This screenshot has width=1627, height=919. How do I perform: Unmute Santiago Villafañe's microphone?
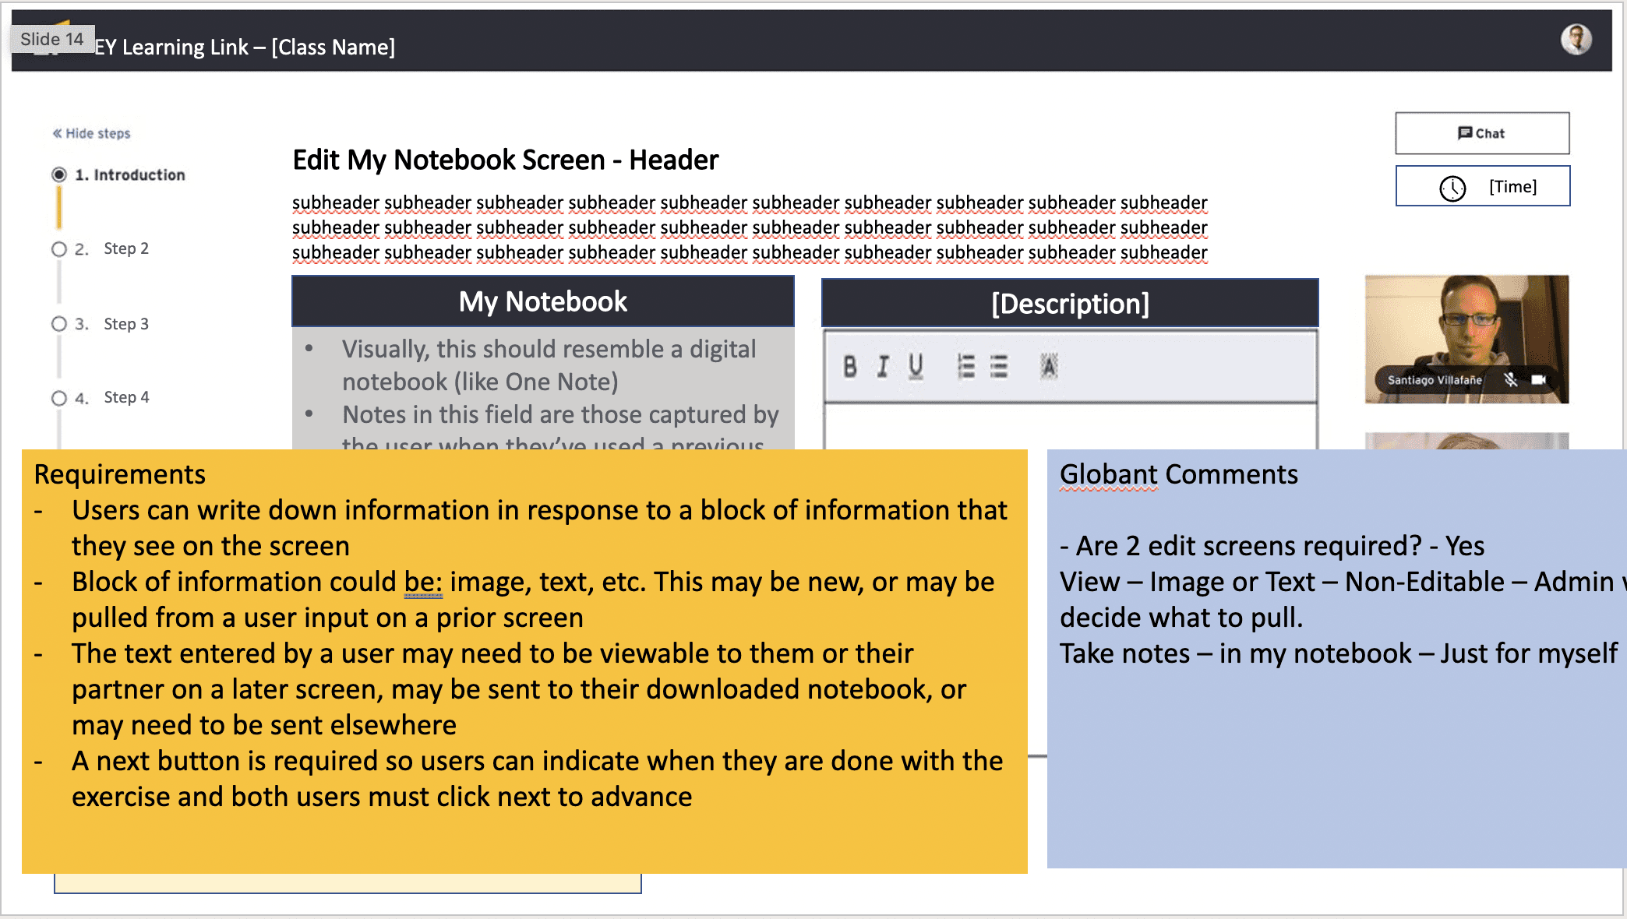(x=1510, y=380)
